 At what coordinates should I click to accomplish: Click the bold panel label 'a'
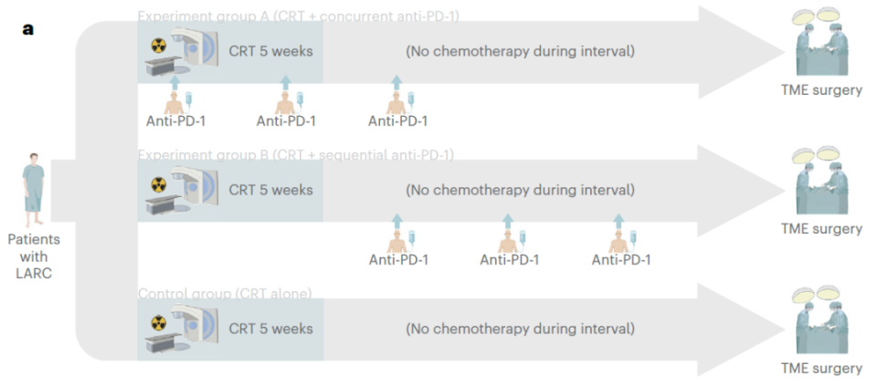[x=28, y=29]
